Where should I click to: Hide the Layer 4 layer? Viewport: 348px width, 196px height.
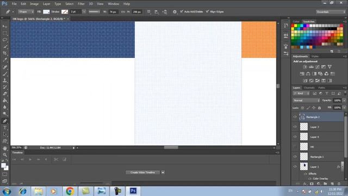pyautogui.click(x=295, y=137)
